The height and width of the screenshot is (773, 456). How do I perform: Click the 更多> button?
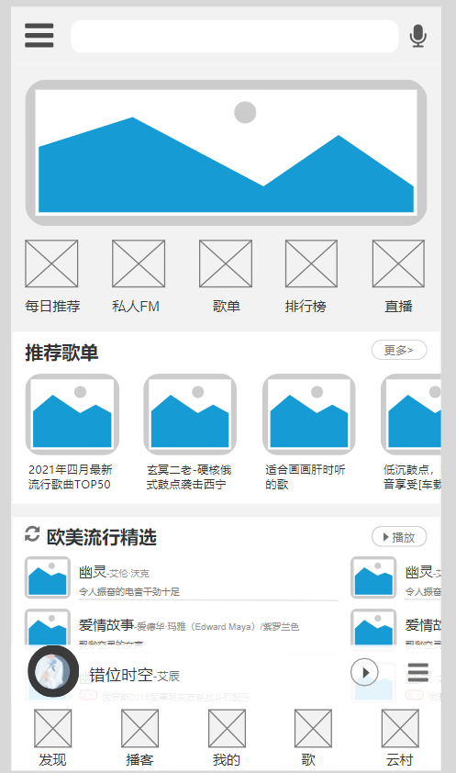(399, 350)
